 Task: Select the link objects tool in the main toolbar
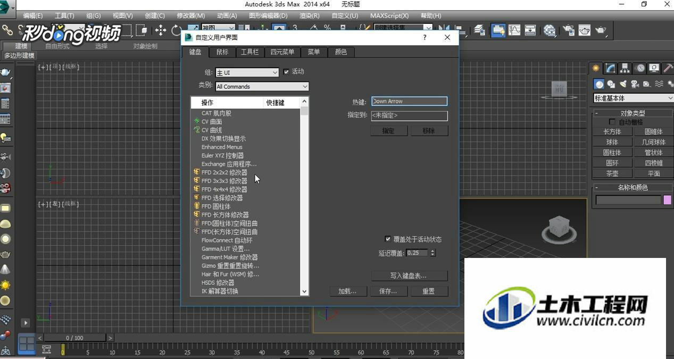point(7,30)
